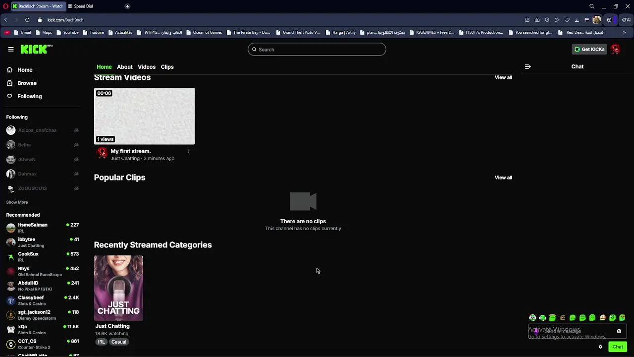The image size is (634, 357).
Task: Click the KICK logo
Action: (36, 49)
